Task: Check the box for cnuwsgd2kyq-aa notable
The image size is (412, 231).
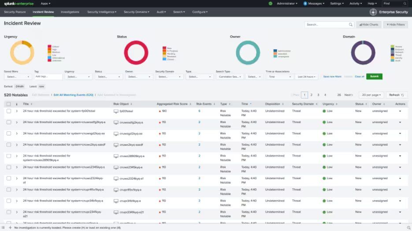Action: (9, 134)
